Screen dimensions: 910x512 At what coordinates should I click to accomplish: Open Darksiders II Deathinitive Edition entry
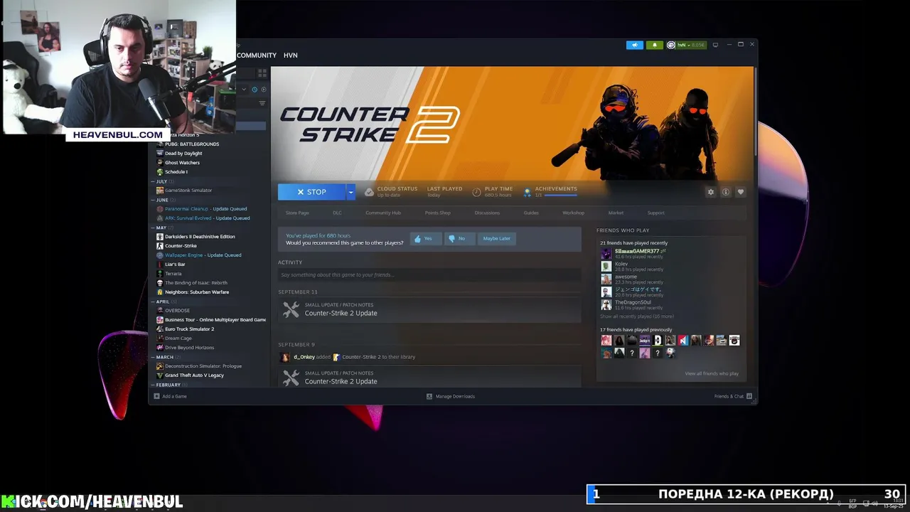point(200,237)
